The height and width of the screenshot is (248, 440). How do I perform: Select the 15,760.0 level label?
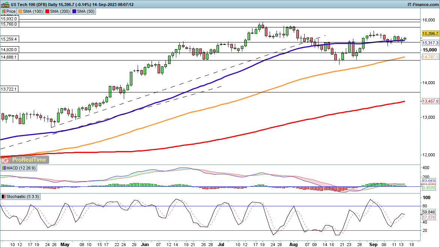pyautogui.click(x=9, y=24)
